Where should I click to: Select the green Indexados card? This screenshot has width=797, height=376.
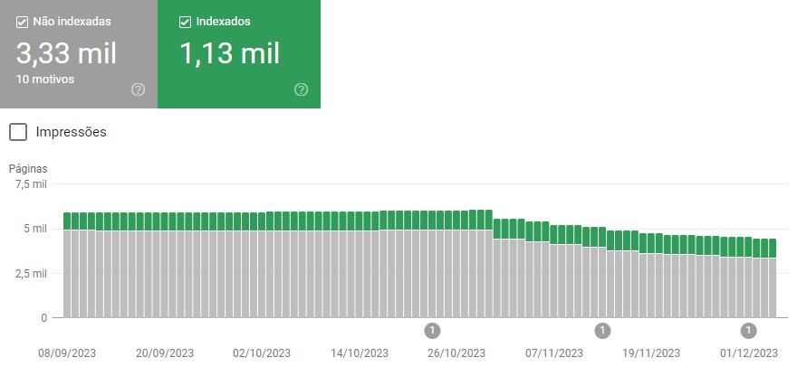tap(239, 54)
